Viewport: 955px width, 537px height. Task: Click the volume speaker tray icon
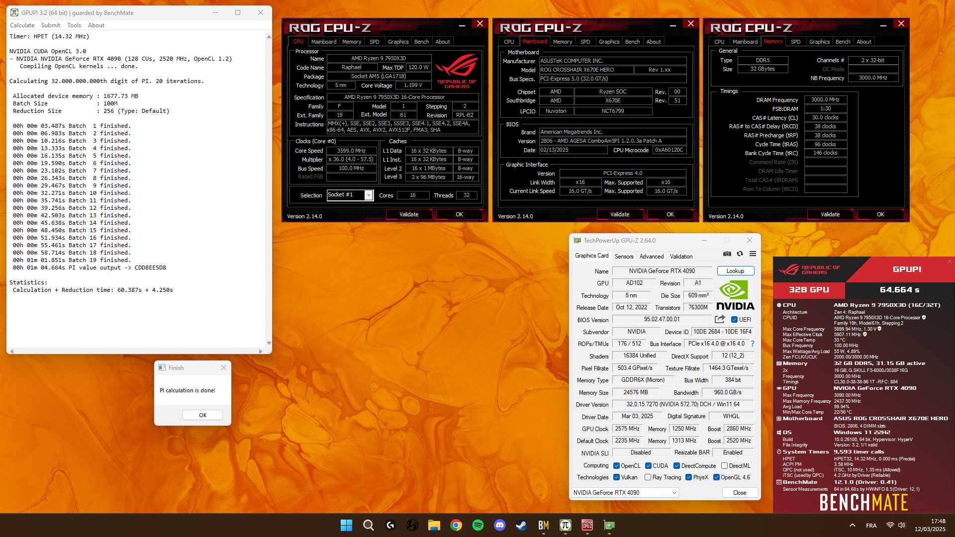[x=902, y=525]
